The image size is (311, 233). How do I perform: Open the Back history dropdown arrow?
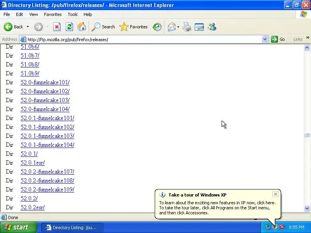28,27
